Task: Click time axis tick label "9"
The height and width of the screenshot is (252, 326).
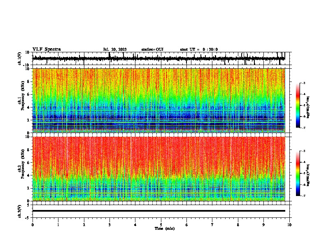Action: pyautogui.click(x=263, y=225)
